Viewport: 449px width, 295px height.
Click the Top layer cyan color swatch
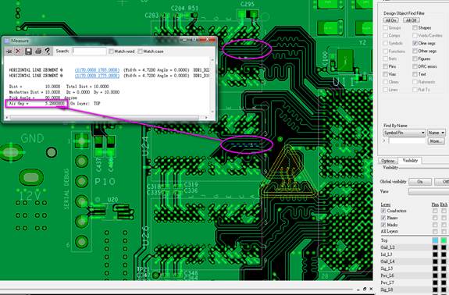point(435,240)
